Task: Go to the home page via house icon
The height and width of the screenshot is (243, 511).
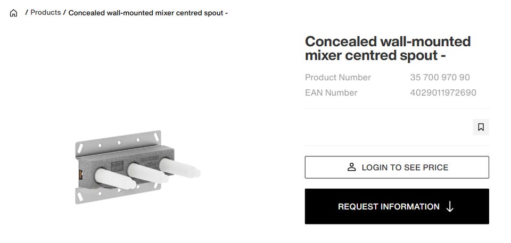Action: tap(13, 13)
